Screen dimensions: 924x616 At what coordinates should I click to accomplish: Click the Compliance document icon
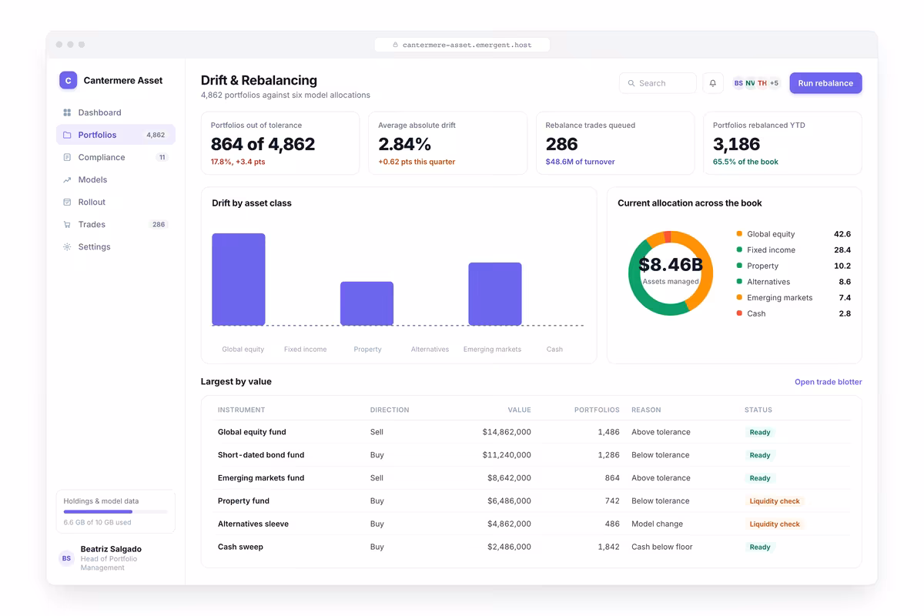[x=67, y=157]
